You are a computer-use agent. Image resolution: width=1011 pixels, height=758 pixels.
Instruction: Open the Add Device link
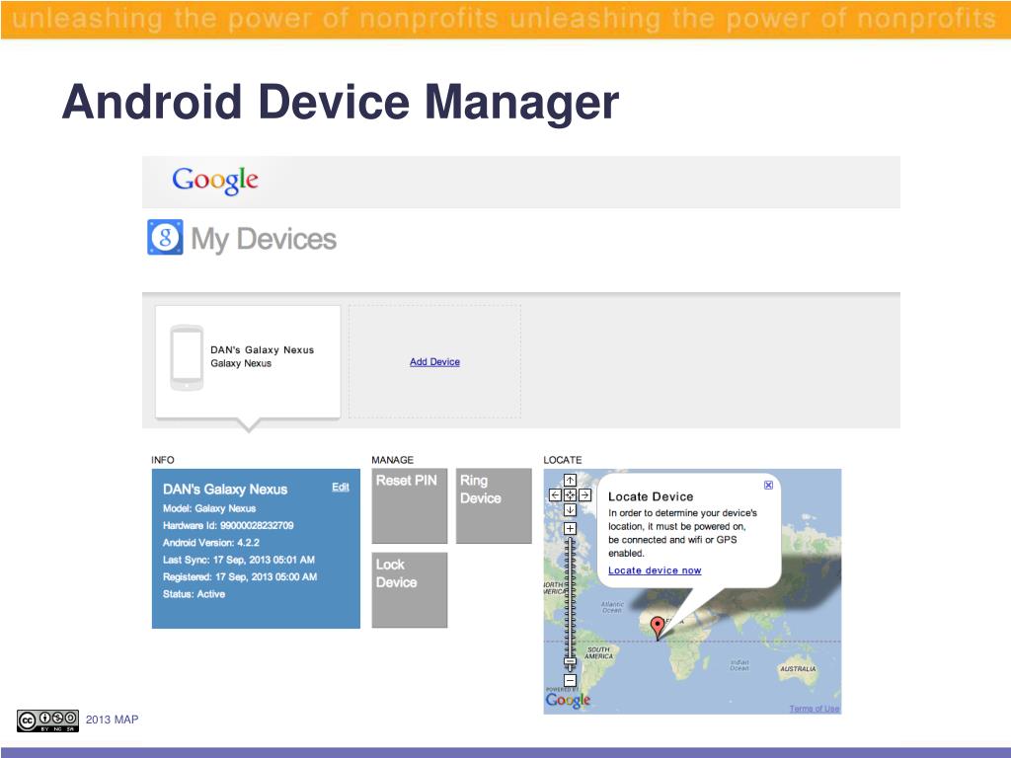(434, 362)
